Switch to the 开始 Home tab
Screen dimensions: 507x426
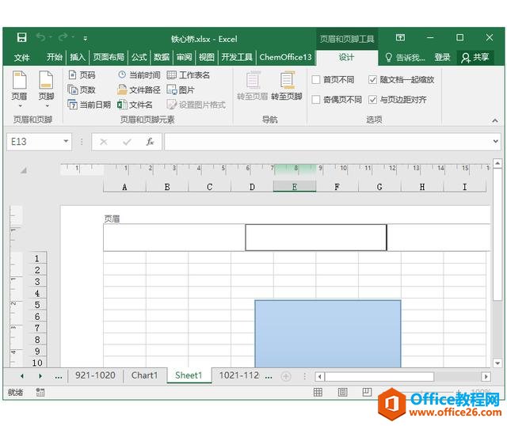[x=55, y=57]
